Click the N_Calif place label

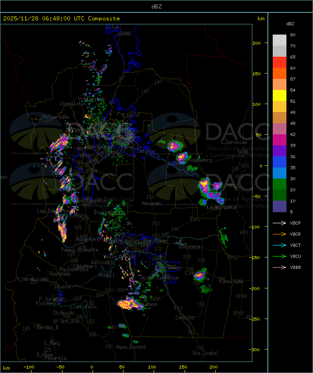(131, 115)
